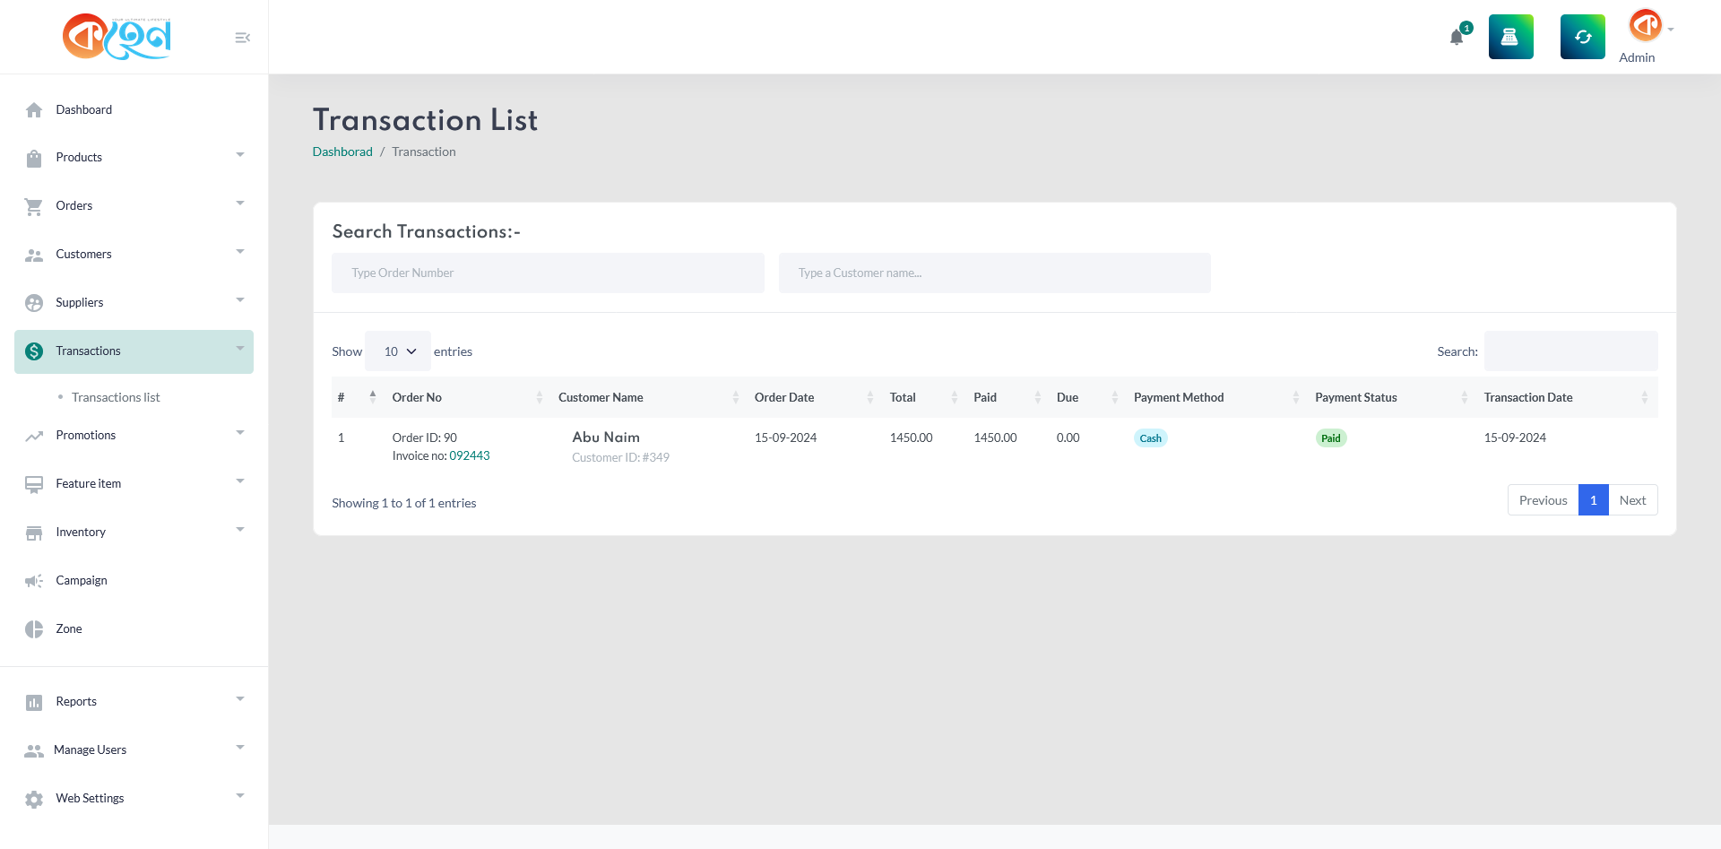The image size is (1721, 849).
Task: Open the show entries count dropdown
Action: coord(398,351)
